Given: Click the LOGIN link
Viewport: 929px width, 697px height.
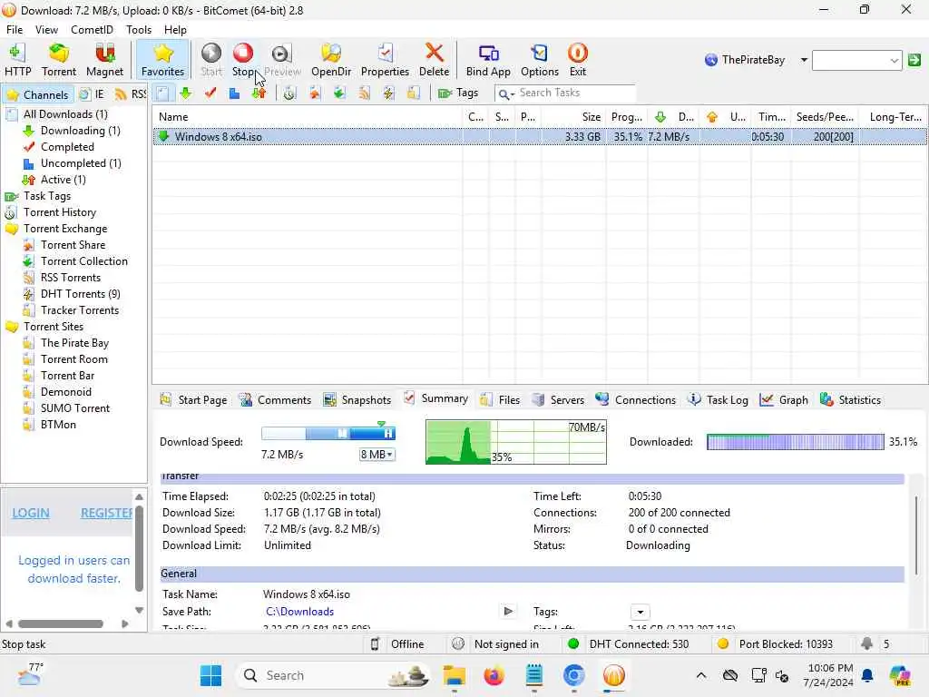Looking at the screenshot, I should click(31, 514).
